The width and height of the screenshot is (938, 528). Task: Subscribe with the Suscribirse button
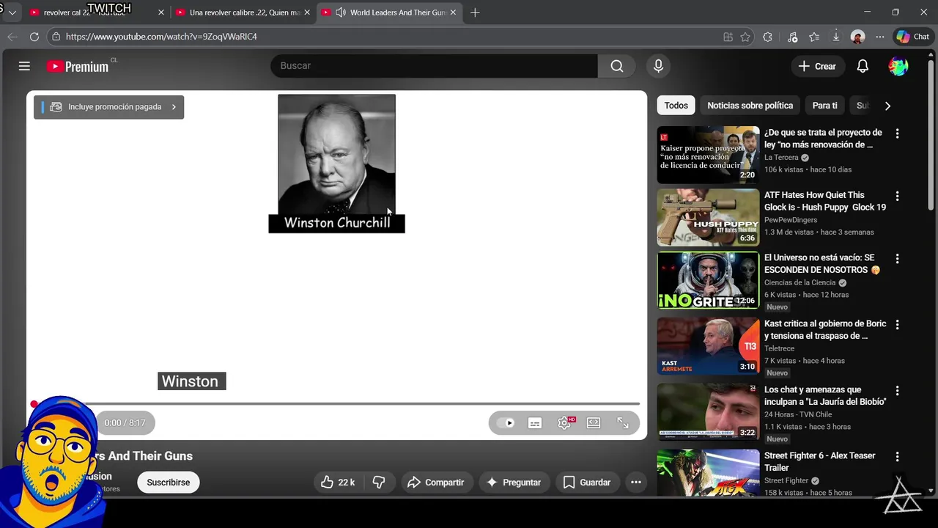pyautogui.click(x=168, y=482)
